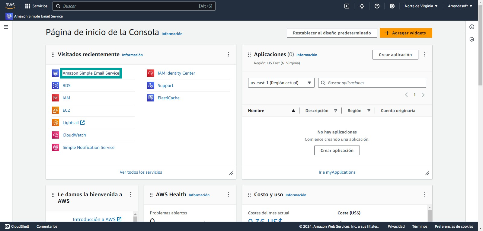Open the info panel icon on right

pyautogui.click(x=472, y=27)
